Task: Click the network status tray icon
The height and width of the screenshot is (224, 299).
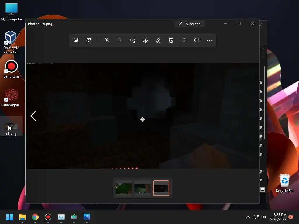Action: tap(256, 217)
